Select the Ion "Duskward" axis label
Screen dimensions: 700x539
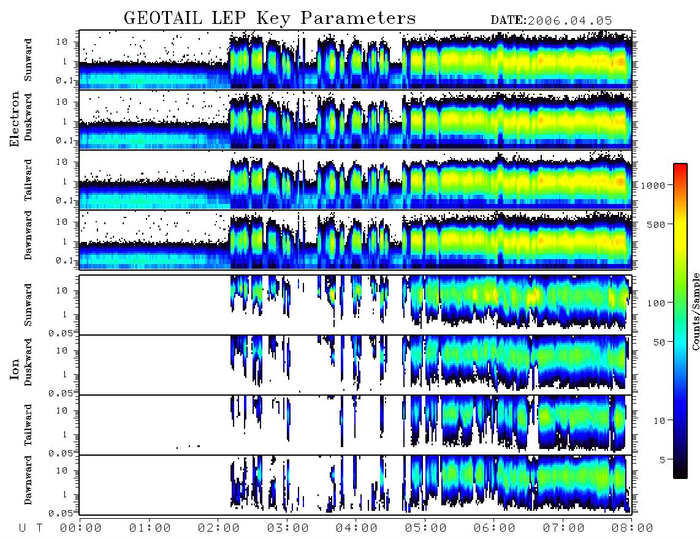click(x=28, y=362)
